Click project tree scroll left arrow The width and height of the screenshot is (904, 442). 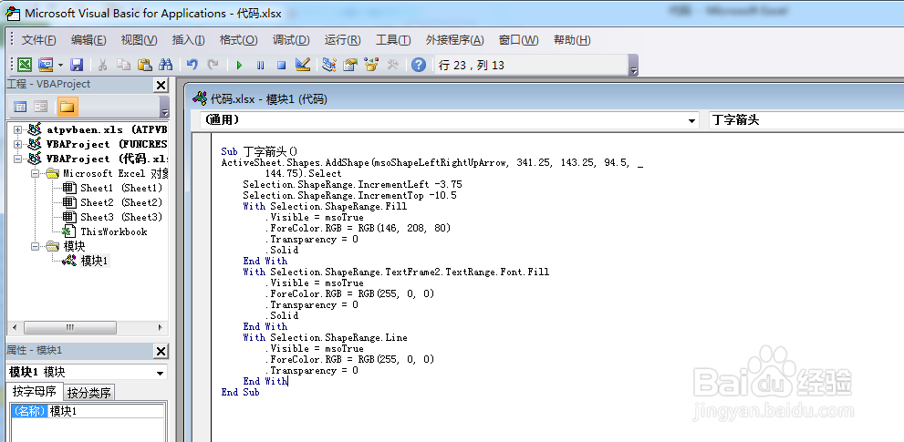[15, 327]
